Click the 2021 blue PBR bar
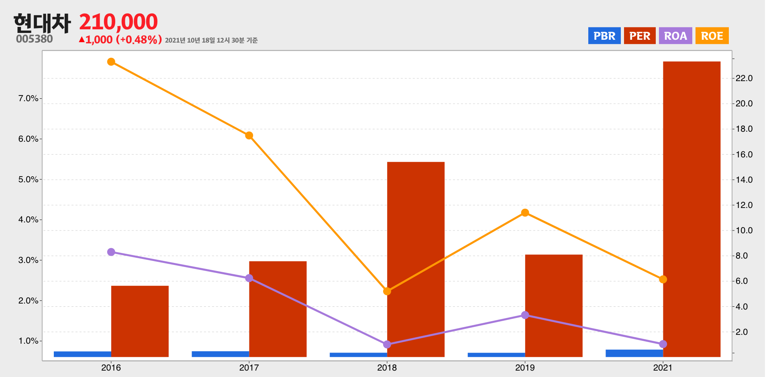Screen dimensions: 771x377 tap(634, 353)
